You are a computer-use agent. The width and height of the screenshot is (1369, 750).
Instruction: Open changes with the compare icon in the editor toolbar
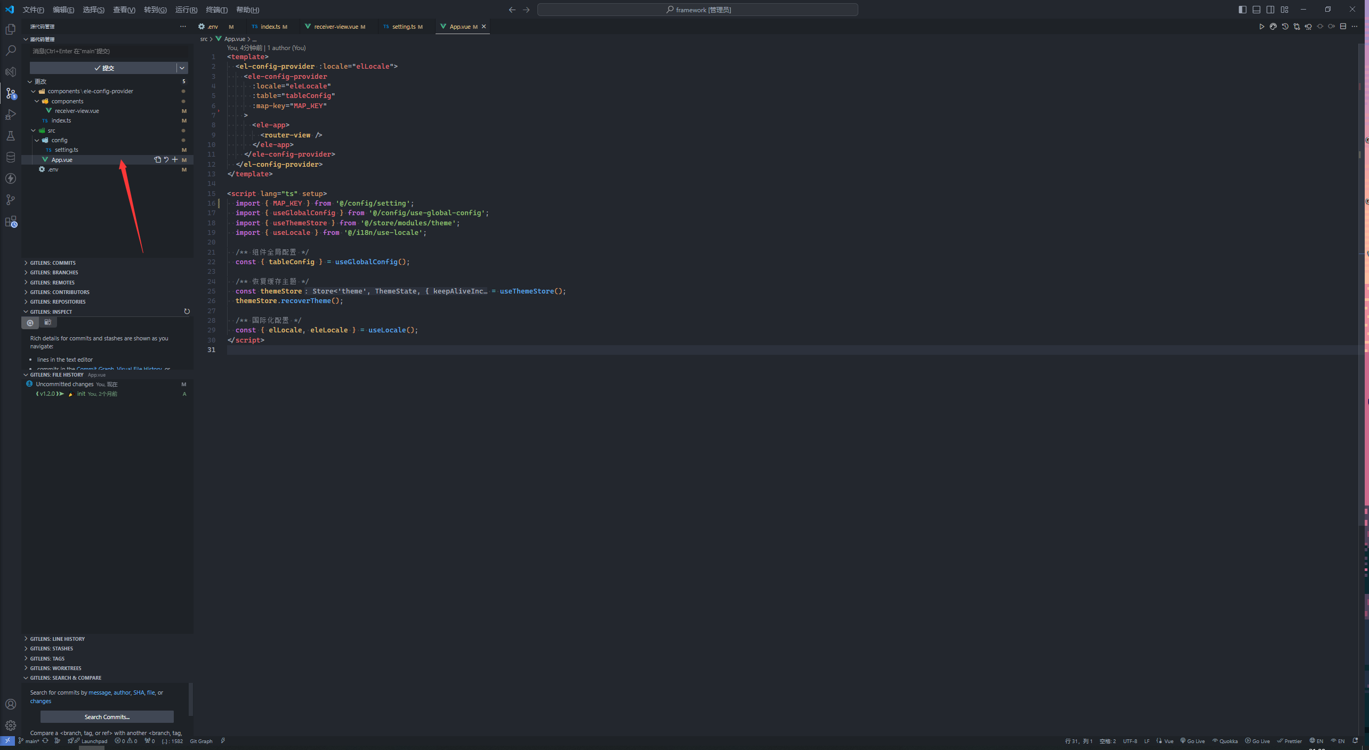click(1296, 27)
